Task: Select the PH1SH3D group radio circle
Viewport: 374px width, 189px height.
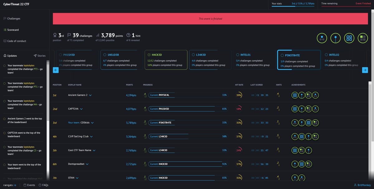Action: 60,55
